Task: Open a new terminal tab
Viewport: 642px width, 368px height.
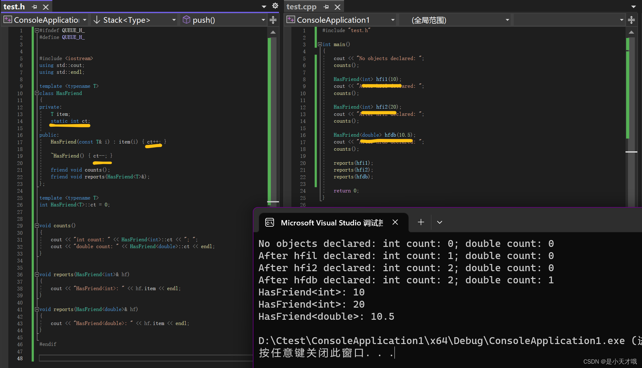Action: [421, 222]
